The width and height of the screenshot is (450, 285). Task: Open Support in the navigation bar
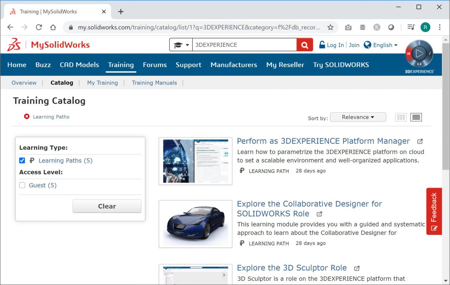coord(188,65)
